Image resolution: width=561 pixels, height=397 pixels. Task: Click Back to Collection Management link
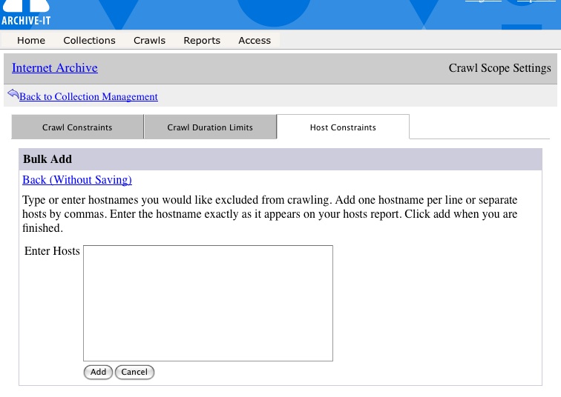point(88,97)
